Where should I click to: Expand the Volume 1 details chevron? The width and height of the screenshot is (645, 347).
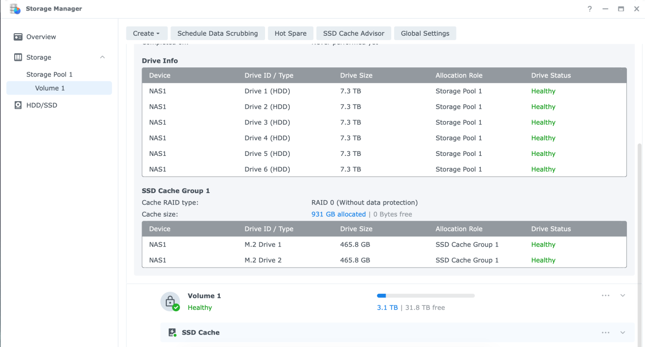tap(623, 296)
